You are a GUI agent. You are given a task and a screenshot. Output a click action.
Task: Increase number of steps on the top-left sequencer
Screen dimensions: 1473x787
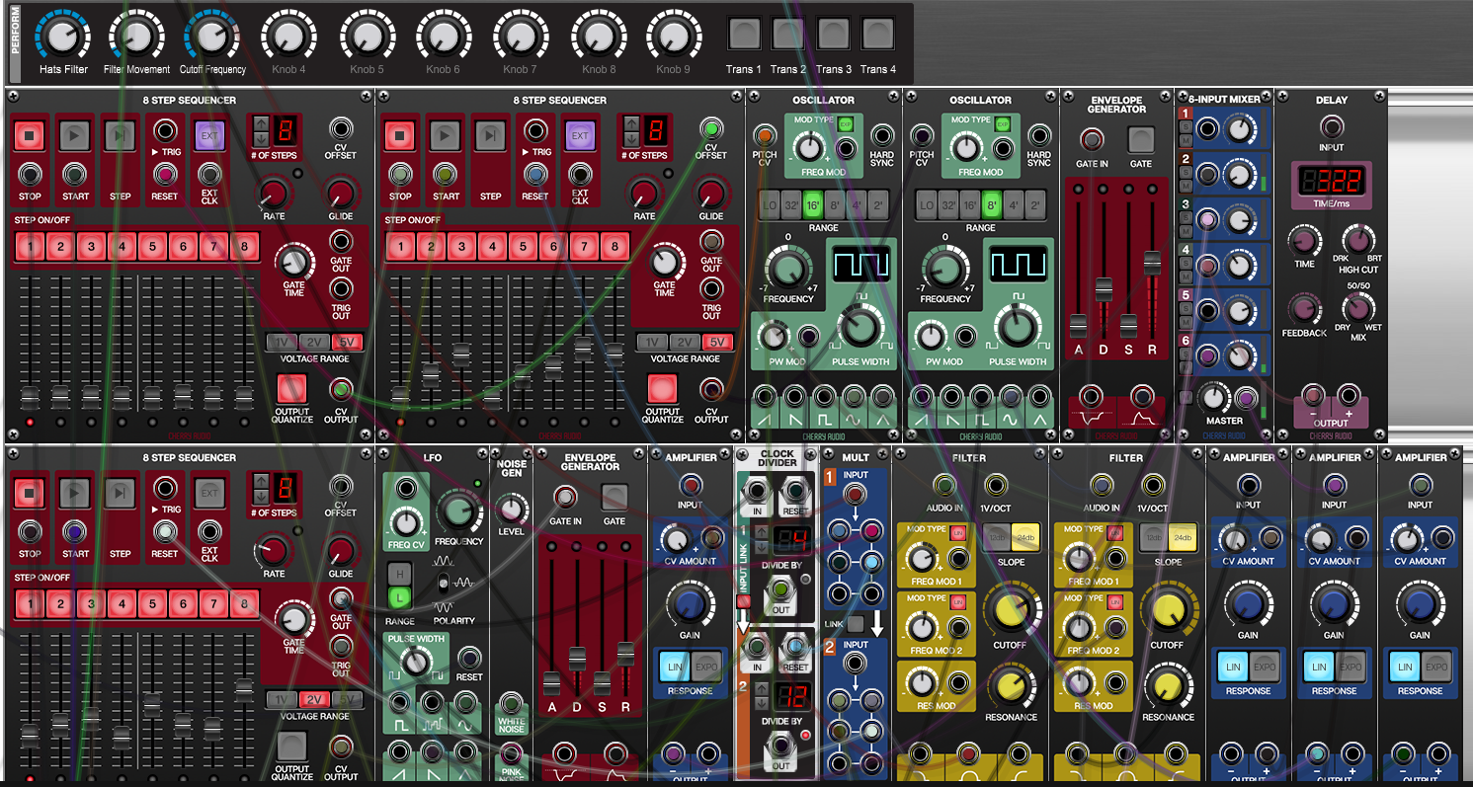(x=261, y=123)
